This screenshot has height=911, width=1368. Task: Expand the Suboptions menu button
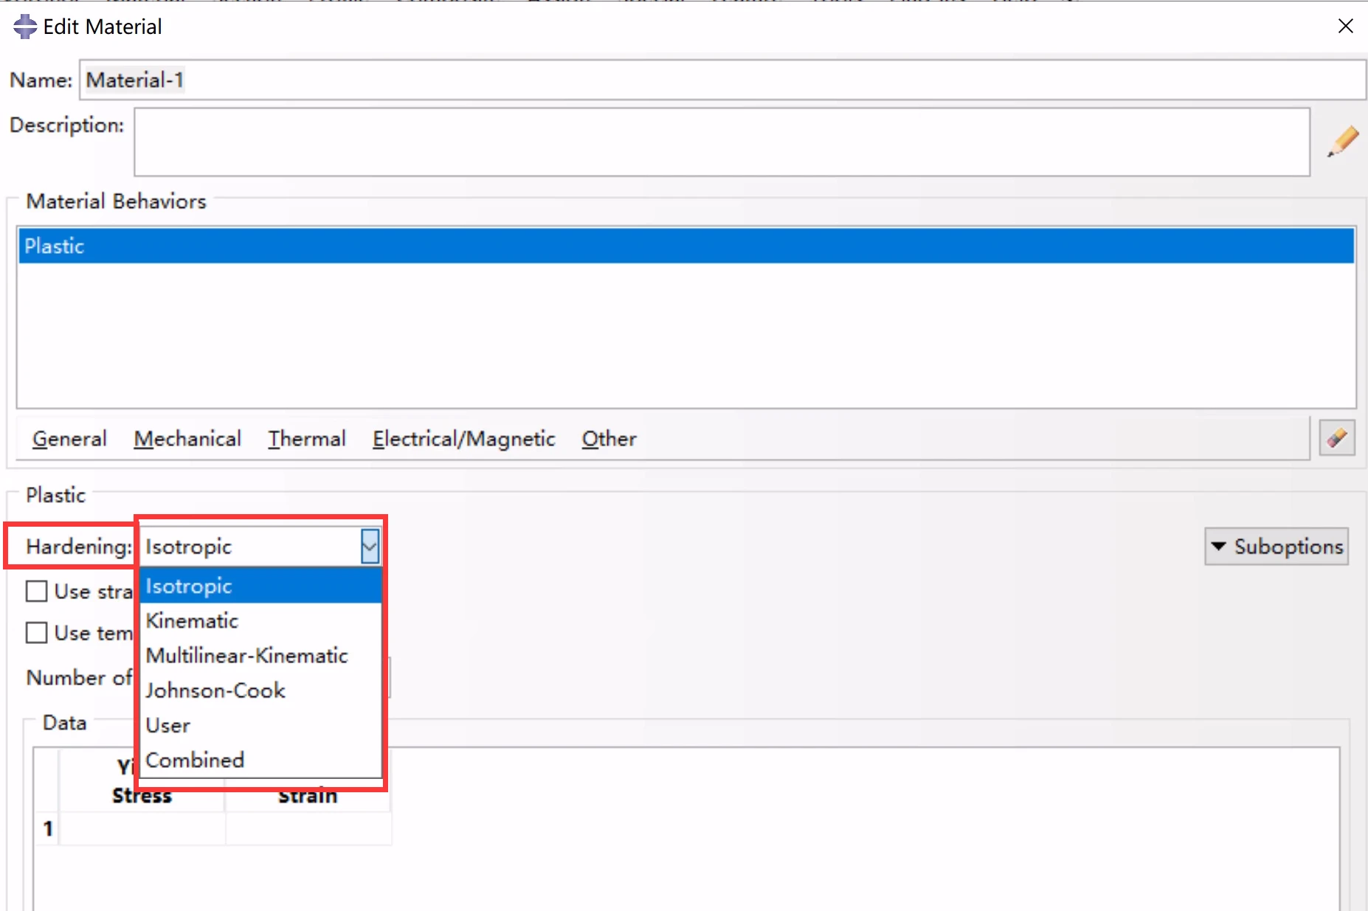coord(1277,546)
